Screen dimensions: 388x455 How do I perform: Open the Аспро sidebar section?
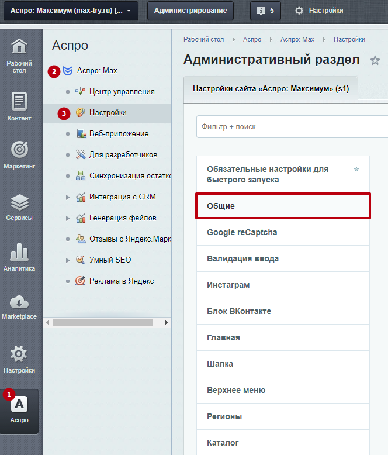[19, 411]
